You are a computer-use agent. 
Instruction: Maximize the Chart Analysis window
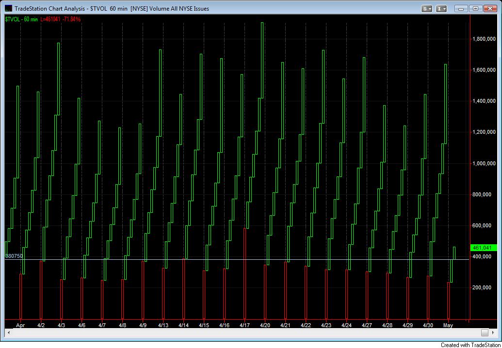[x=475, y=8]
